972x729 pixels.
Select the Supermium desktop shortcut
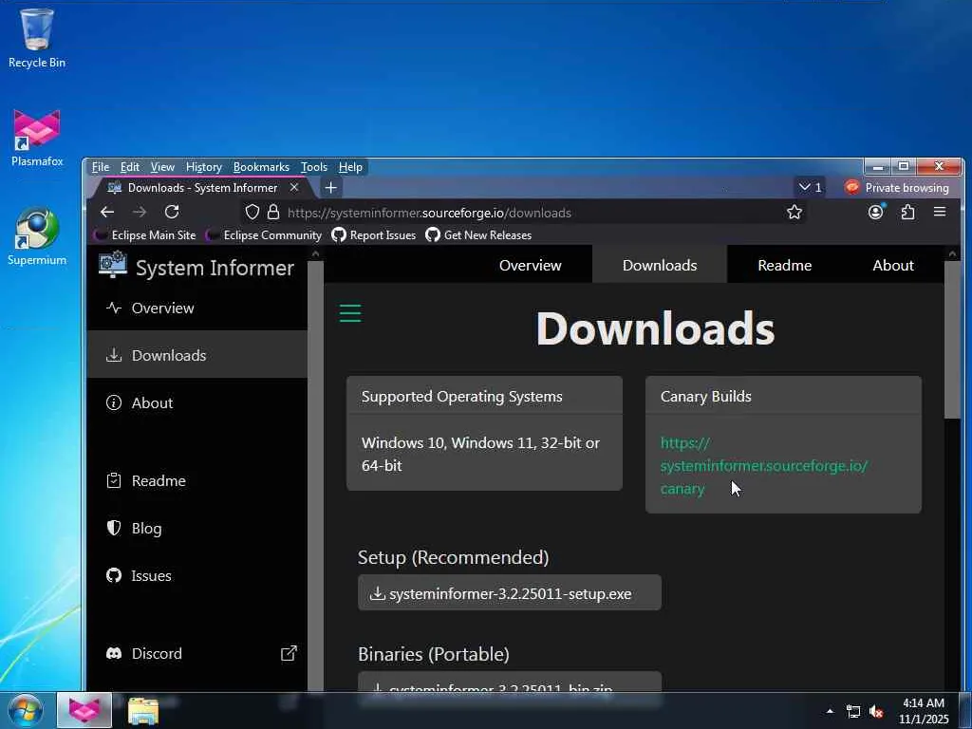tap(37, 236)
